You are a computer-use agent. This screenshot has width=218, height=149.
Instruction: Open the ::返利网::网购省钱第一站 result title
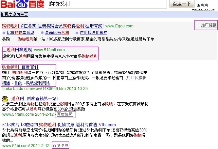[x=35, y=98]
